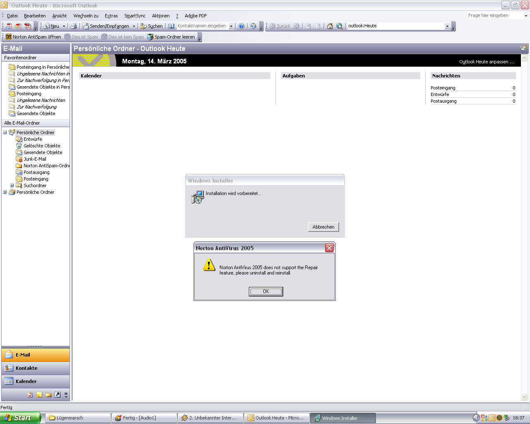
Task: Click the Kalender section header
Action: point(174,76)
